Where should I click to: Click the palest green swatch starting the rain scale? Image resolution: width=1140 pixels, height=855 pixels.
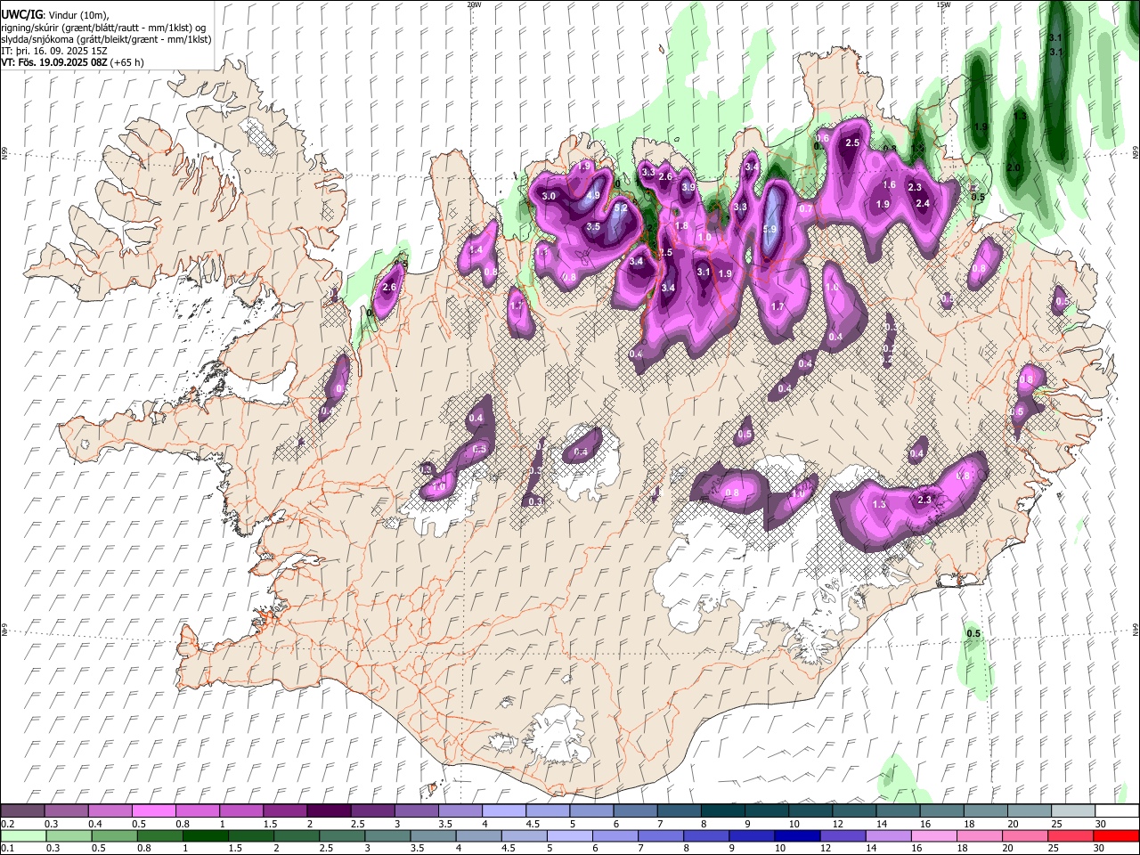point(22,836)
